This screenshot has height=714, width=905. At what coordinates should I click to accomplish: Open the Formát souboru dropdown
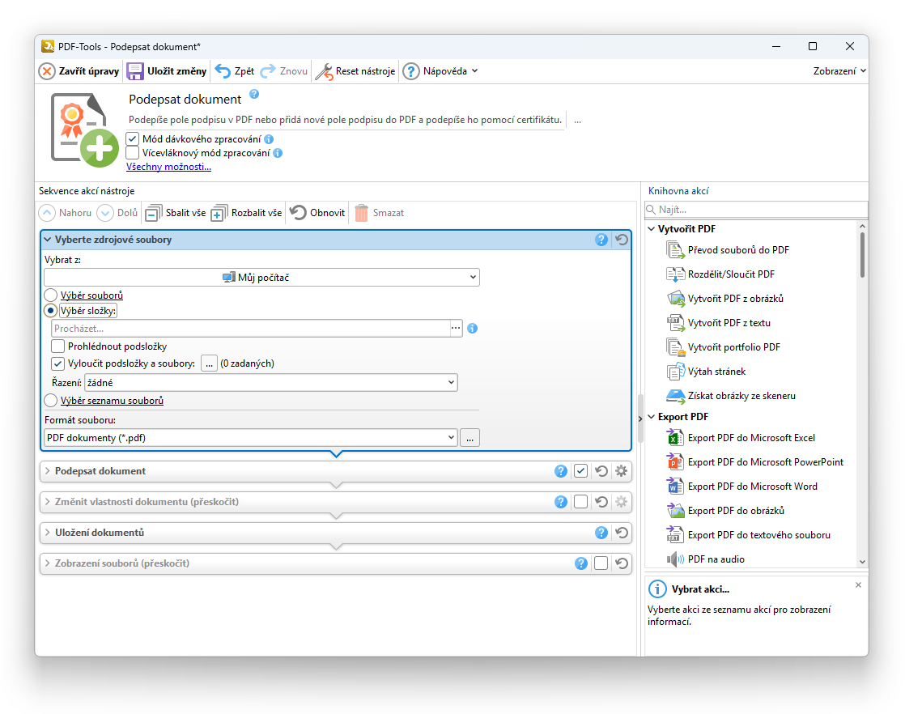251,438
